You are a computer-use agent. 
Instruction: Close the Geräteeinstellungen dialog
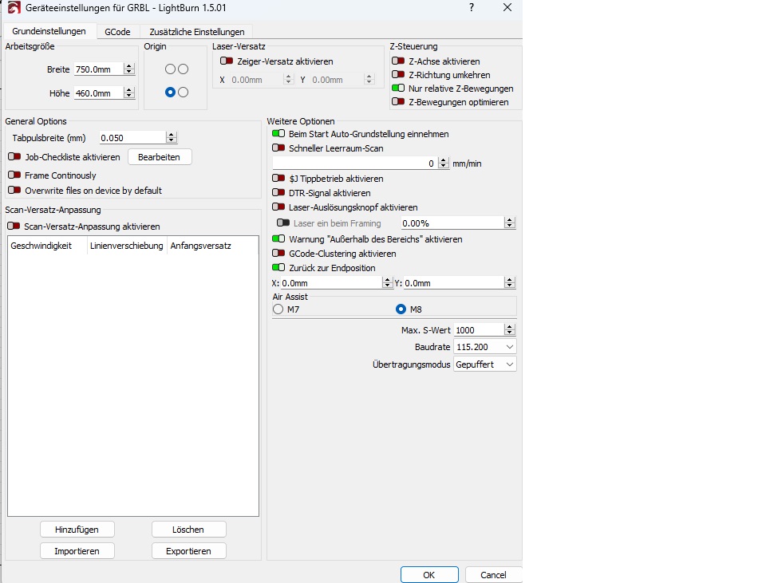pos(507,7)
